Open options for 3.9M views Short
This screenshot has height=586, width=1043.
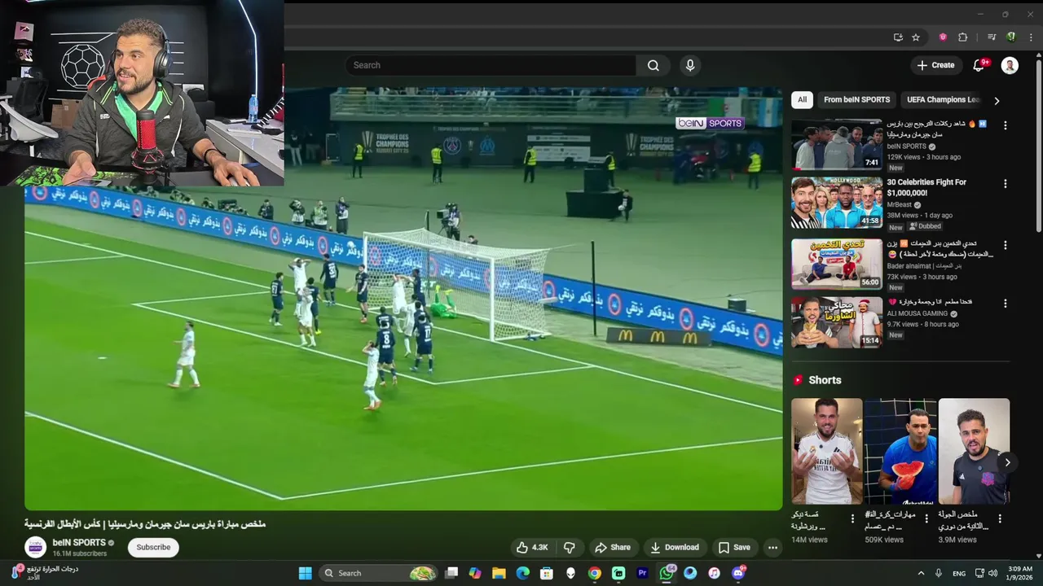pos(1000,518)
